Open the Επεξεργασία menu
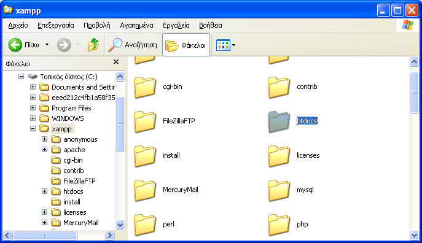This screenshot has width=422, height=243. tap(56, 25)
